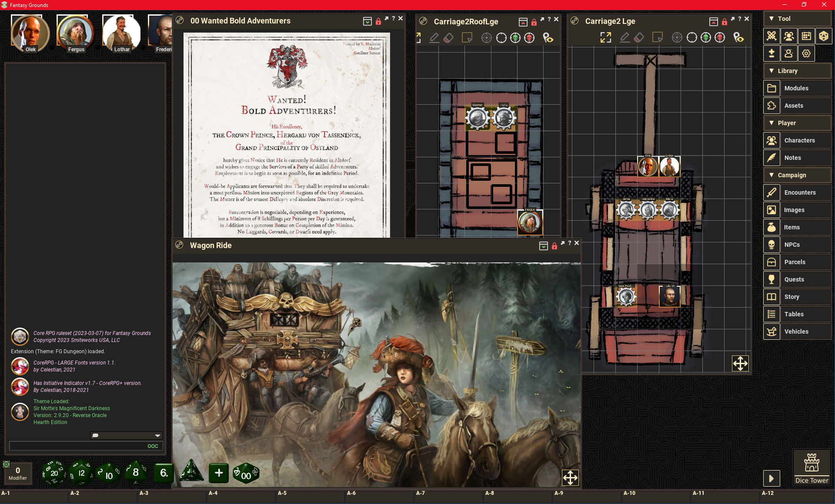
Task: Click the d6 die
Action: (164, 473)
